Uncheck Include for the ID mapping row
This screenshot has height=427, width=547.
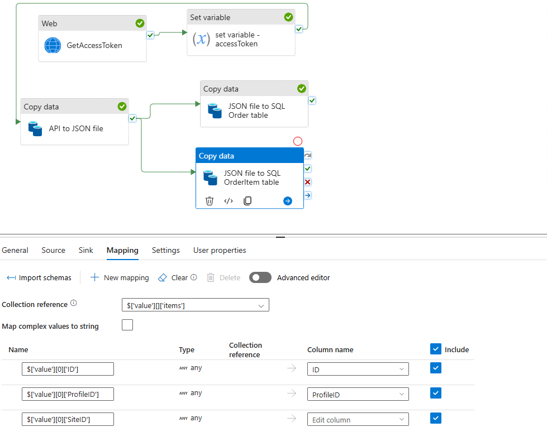[436, 368]
